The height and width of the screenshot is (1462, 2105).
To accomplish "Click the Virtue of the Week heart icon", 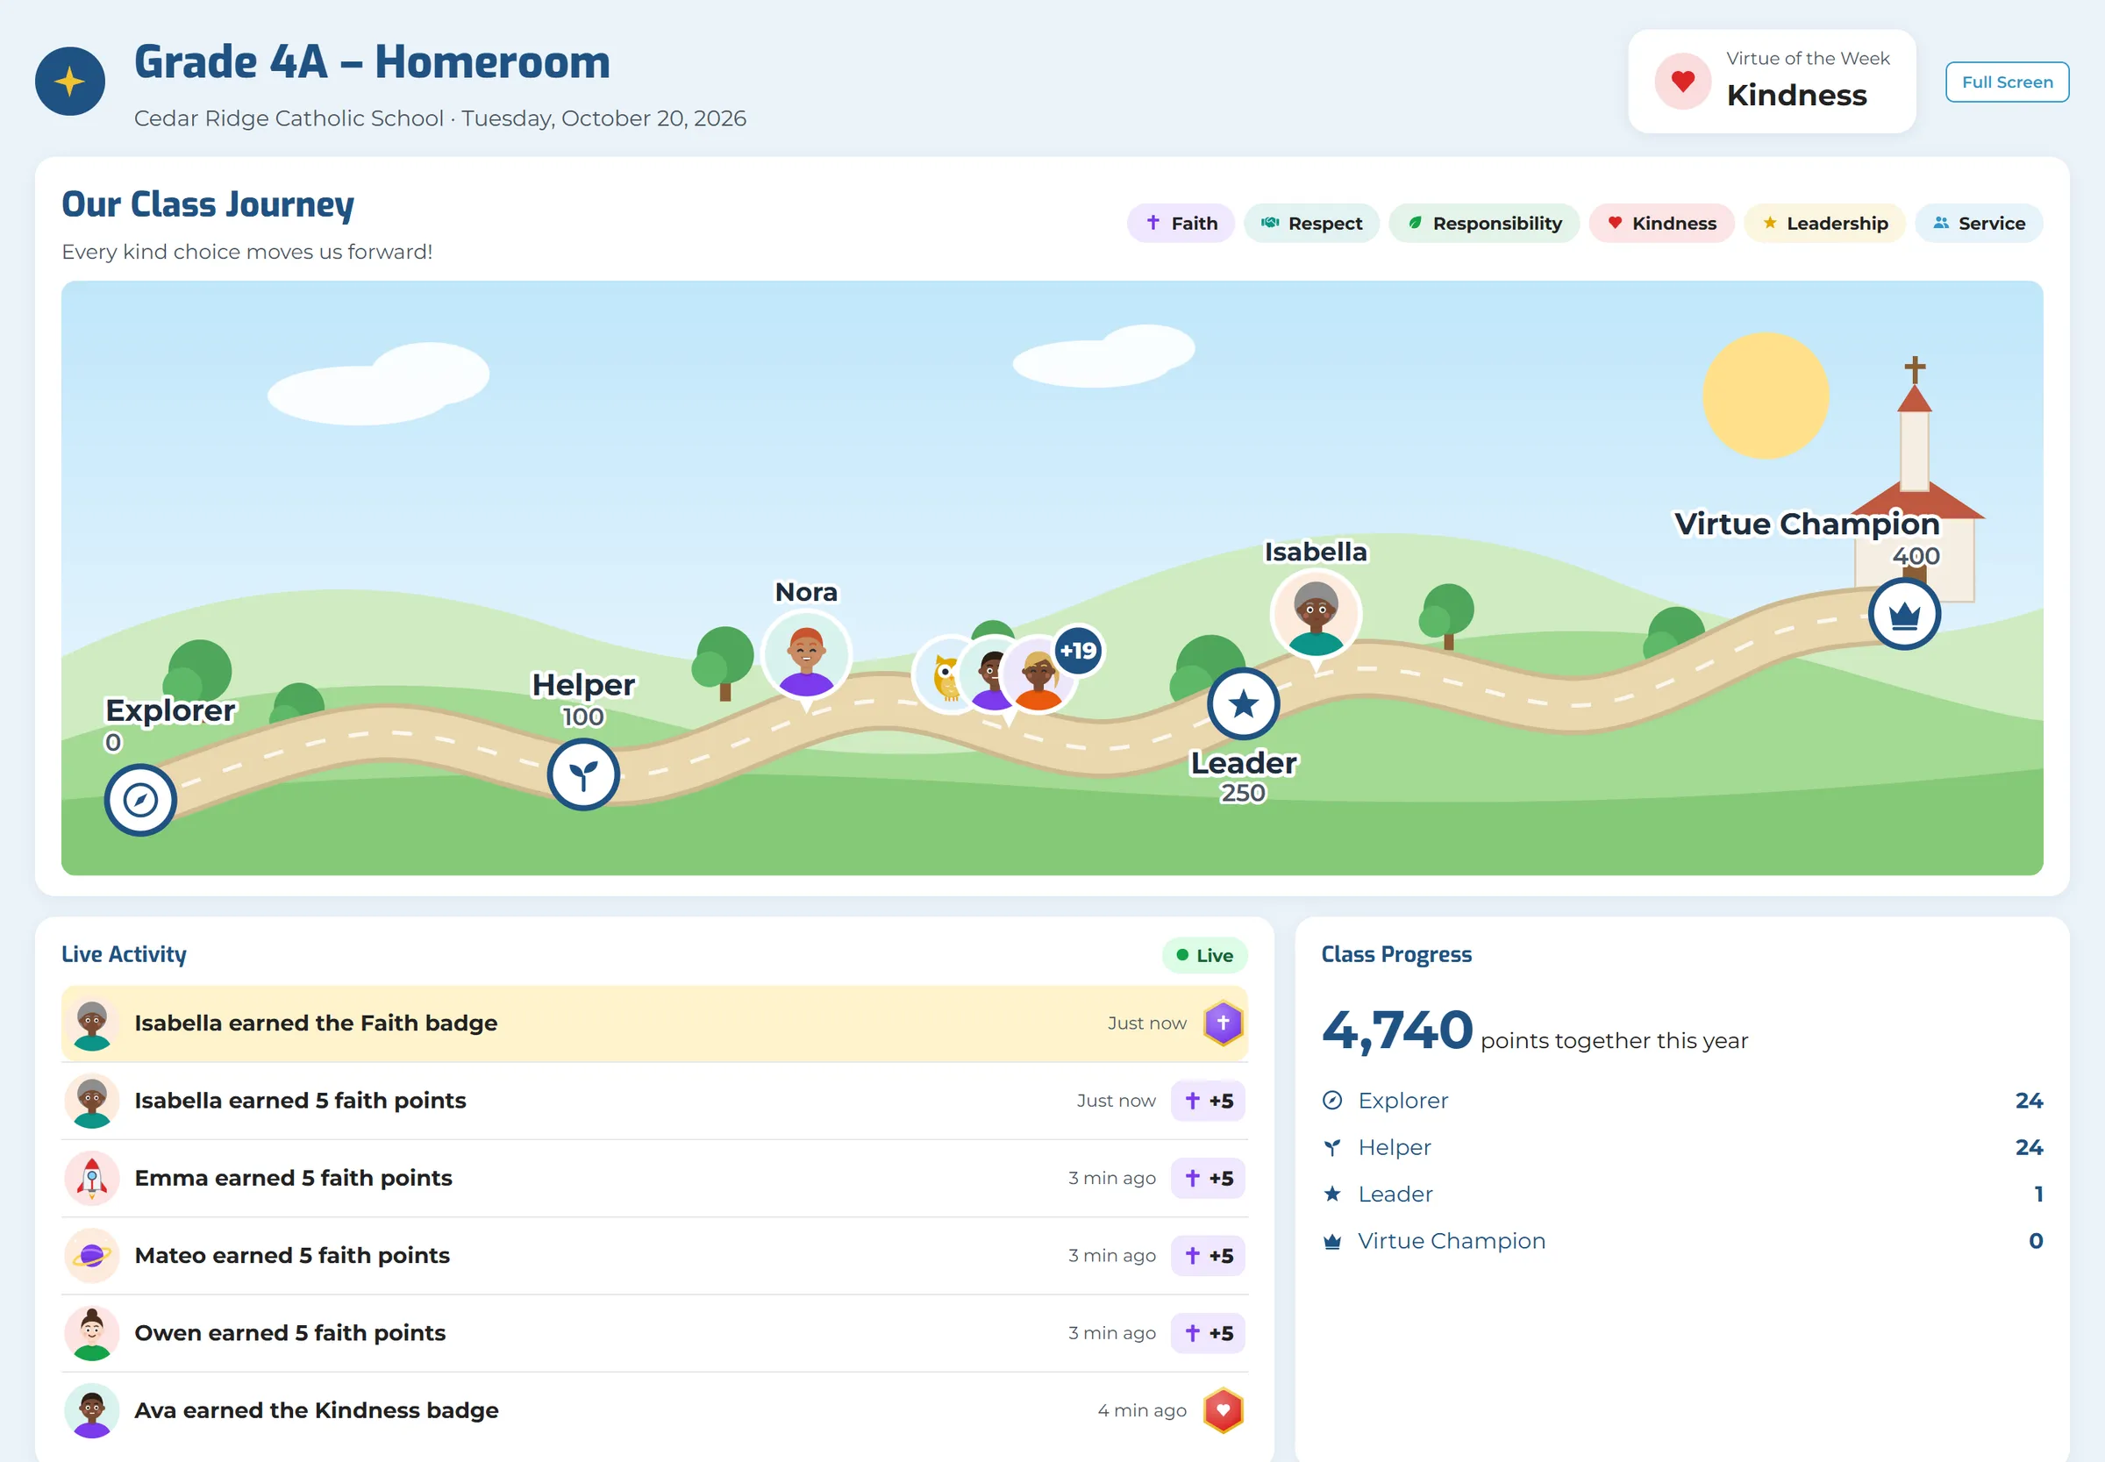I will click(x=1681, y=82).
